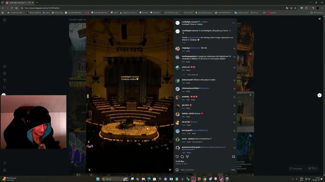Open Search in Instagram sidebar
325x182 pixels.
(x=5, y=87)
